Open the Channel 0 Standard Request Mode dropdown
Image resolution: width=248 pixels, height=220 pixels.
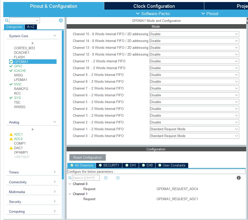(x=194, y=136)
